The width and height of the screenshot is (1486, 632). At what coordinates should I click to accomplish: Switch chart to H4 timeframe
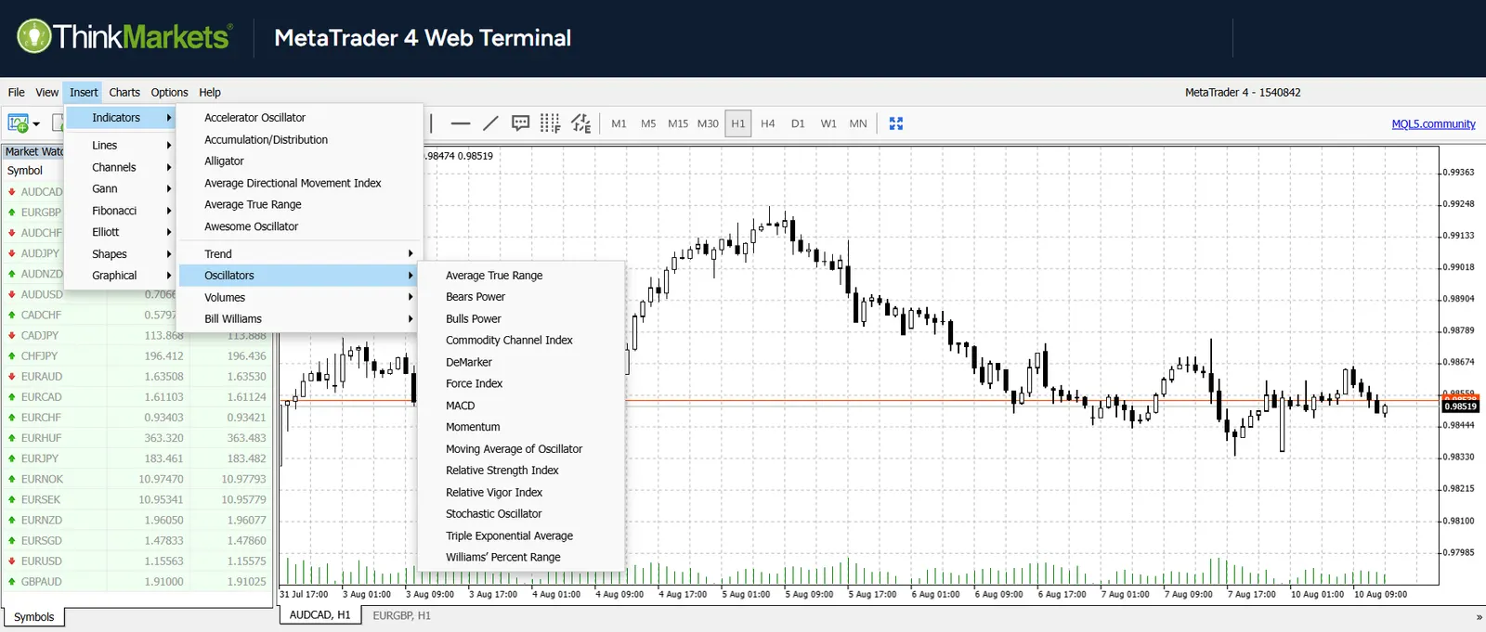(768, 123)
